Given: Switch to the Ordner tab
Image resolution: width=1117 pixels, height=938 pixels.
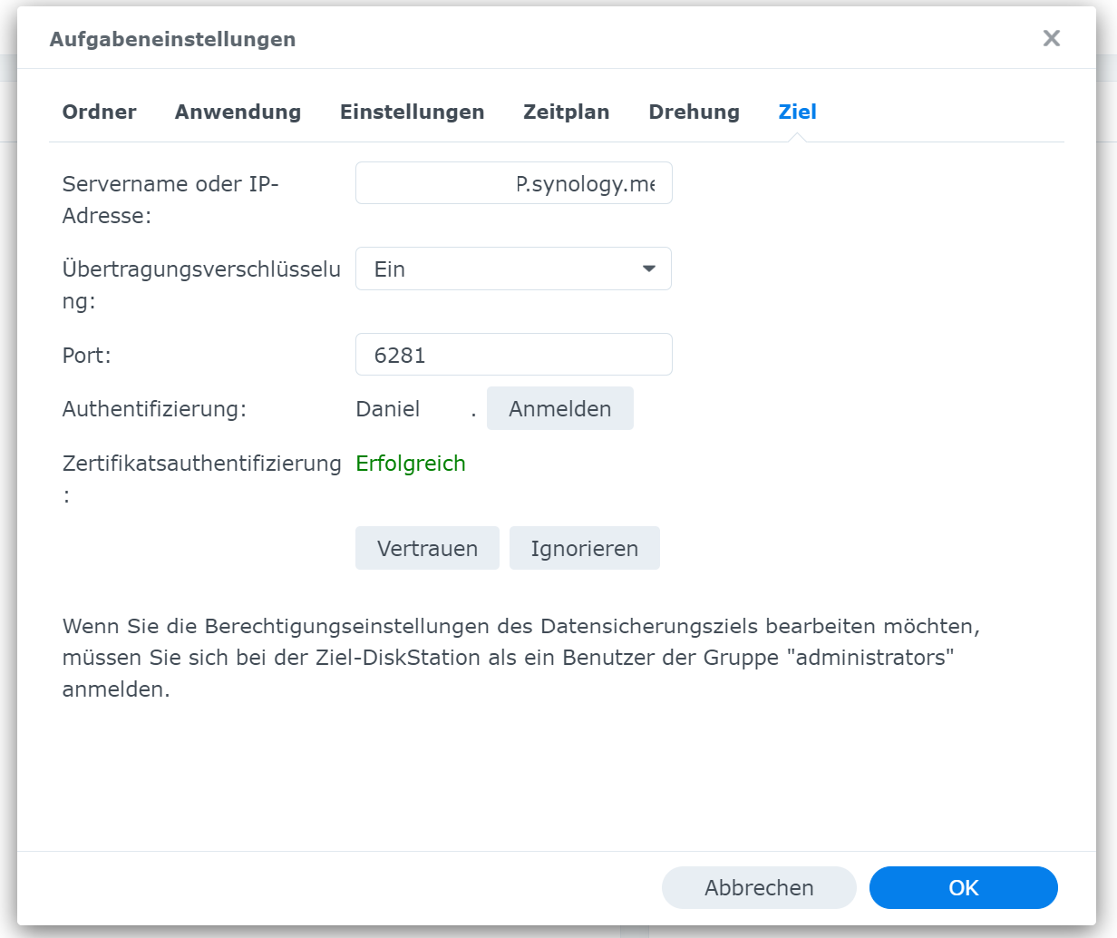Looking at the screenshot, I should click(99, 112).
